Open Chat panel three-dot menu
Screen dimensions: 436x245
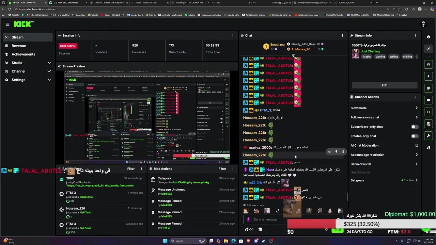click(x=343, y=35)
